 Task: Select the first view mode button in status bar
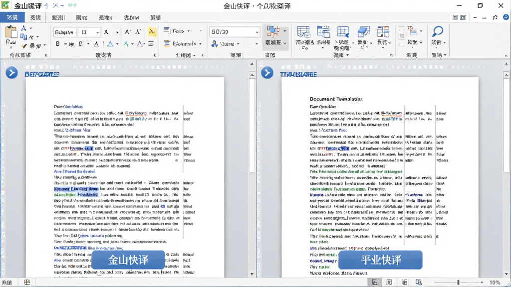(375, 282)
